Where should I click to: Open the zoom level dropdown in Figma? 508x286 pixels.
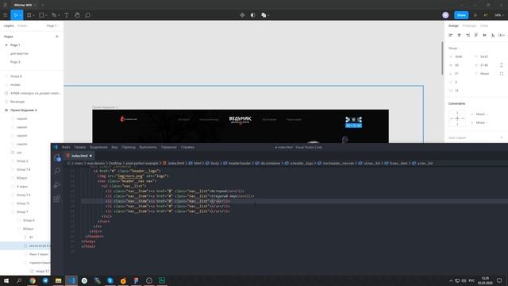(x=498, y=15)
